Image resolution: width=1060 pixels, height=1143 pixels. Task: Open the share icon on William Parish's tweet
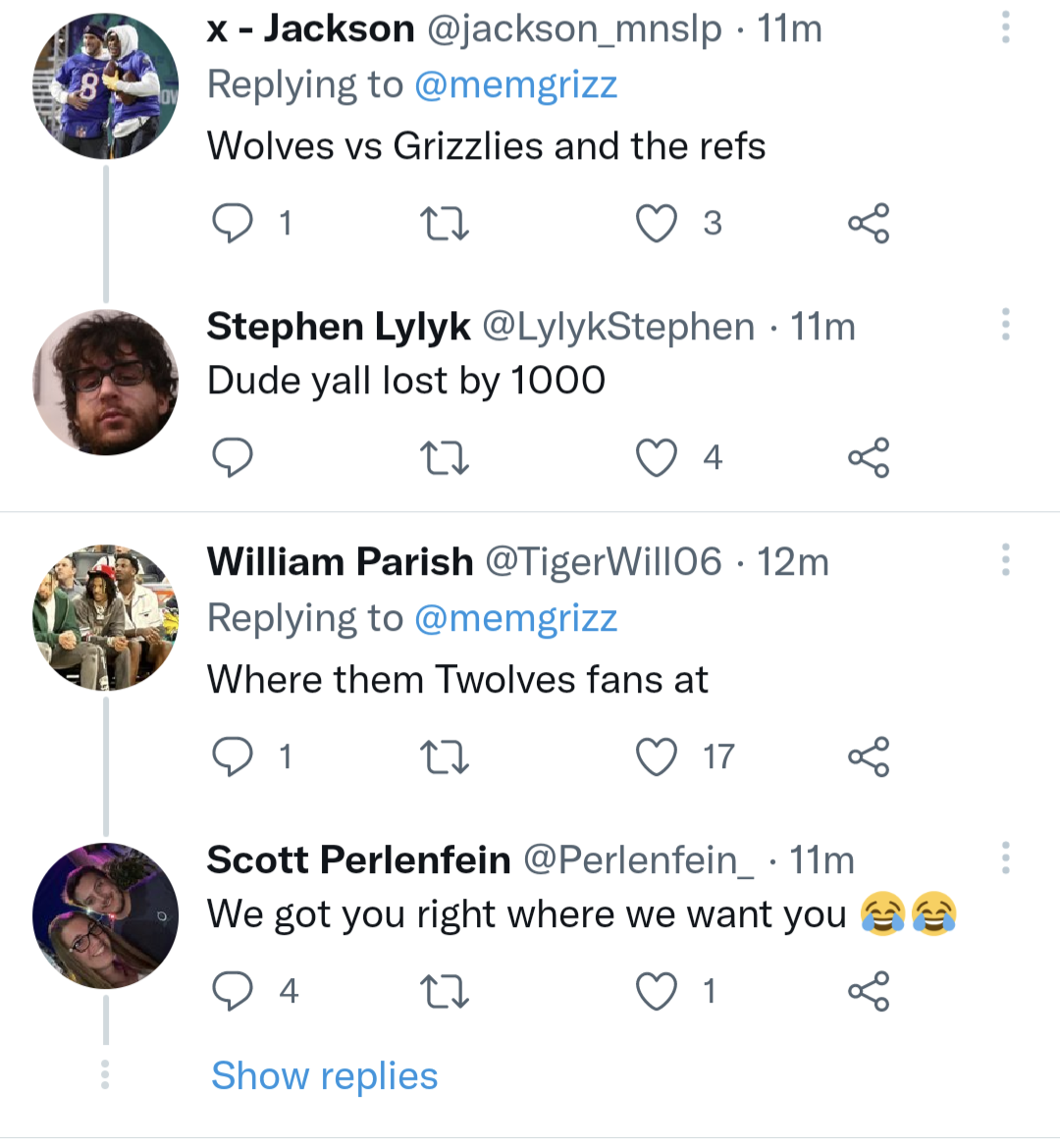(868, 755)
